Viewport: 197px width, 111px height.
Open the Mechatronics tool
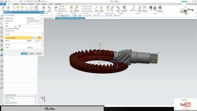coord(133,8)
